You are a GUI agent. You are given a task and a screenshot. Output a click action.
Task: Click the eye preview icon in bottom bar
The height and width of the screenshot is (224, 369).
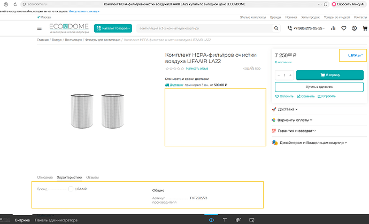coord(211,220)
